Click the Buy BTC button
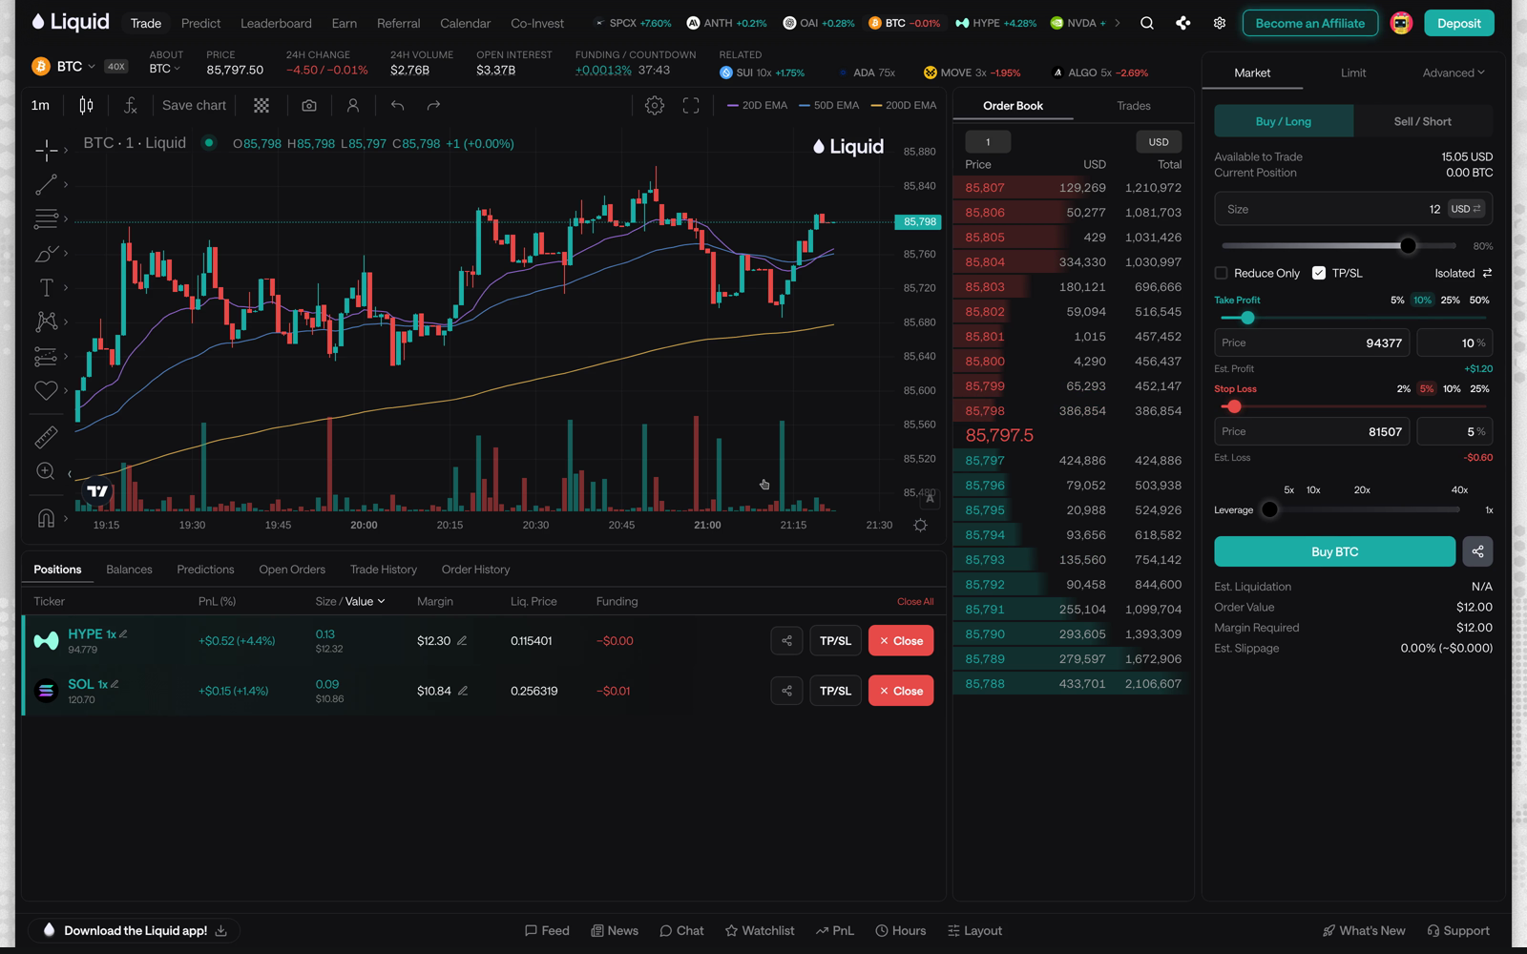 [1334, 551]
